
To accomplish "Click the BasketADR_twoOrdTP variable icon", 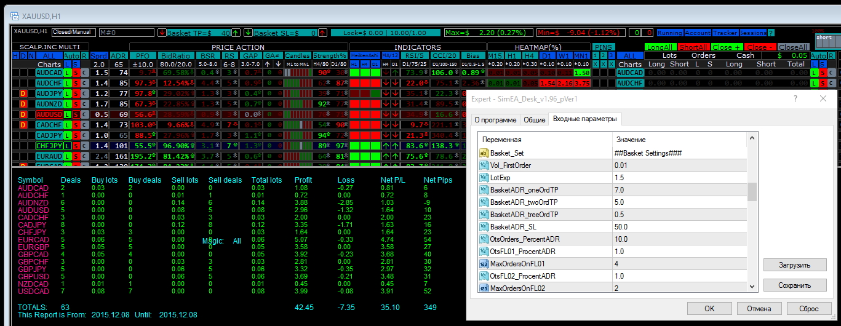I will tap(484, 202).
